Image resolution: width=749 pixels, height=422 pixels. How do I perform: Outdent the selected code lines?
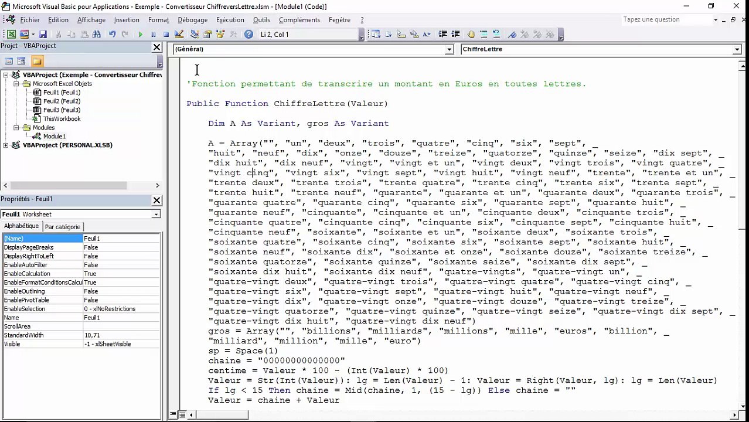click(455, 35)
